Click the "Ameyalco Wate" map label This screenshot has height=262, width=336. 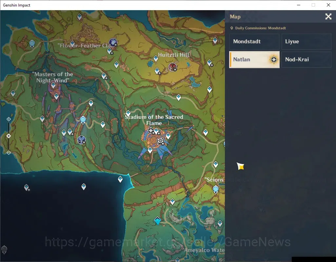click(205, 250)
